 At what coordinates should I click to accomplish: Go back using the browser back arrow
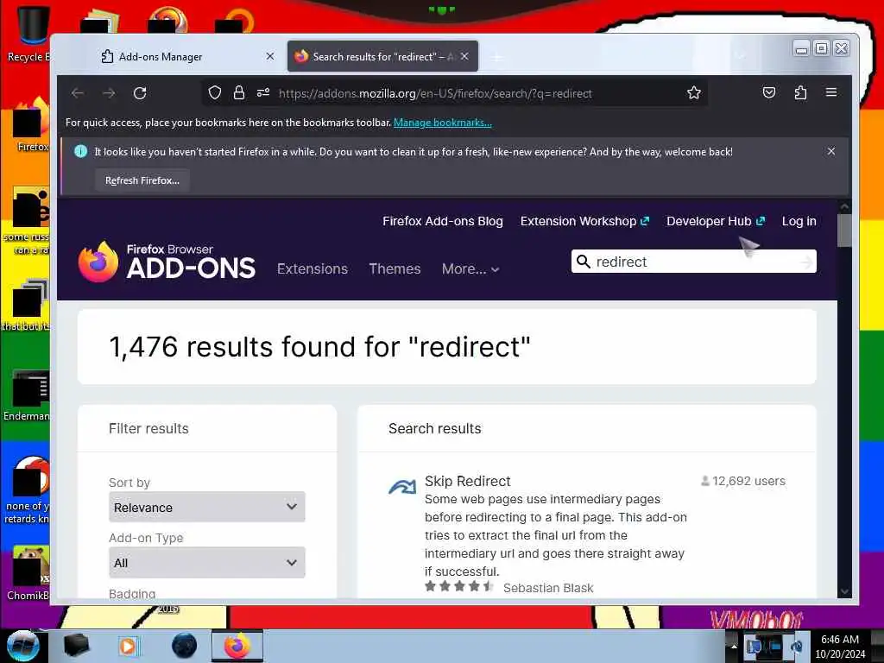pyautogui.click(x=78, y=93)
